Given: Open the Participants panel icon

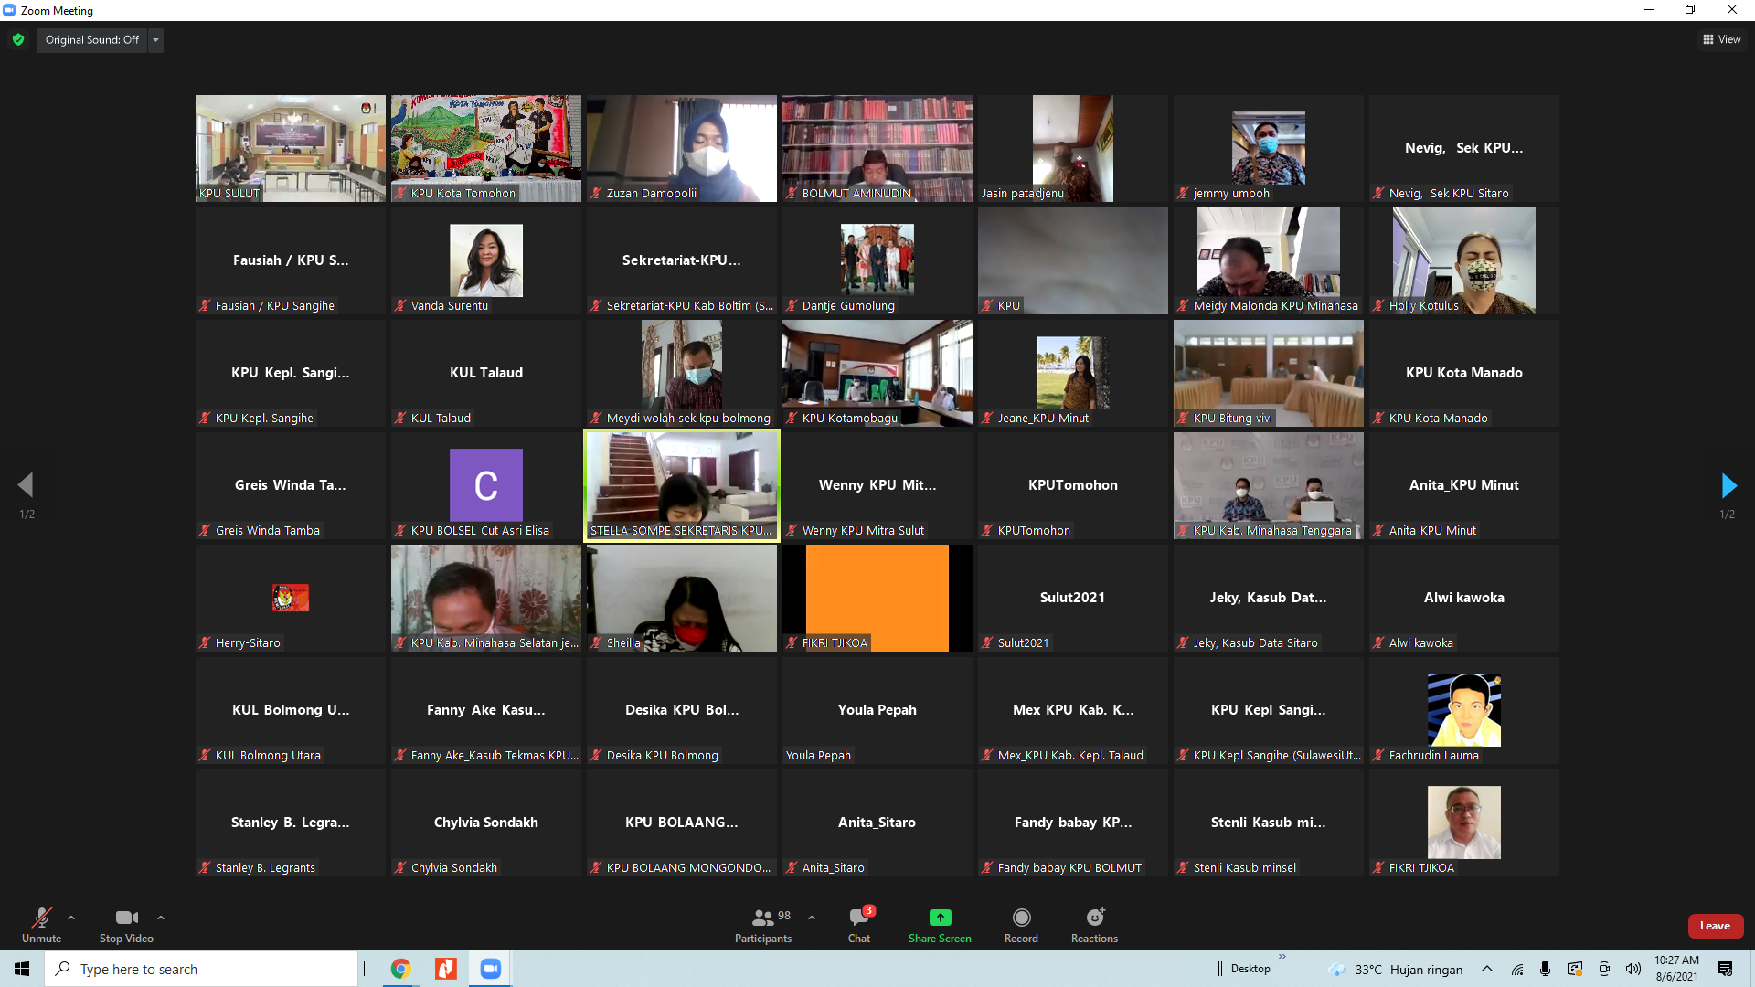Looking at the screenshot, I should click(763, 918).
